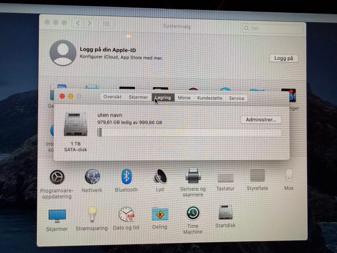Screen dimensions: 337x253
Task: Open Styreflate trackpad preferences
Action: click(x=257, y=175)
